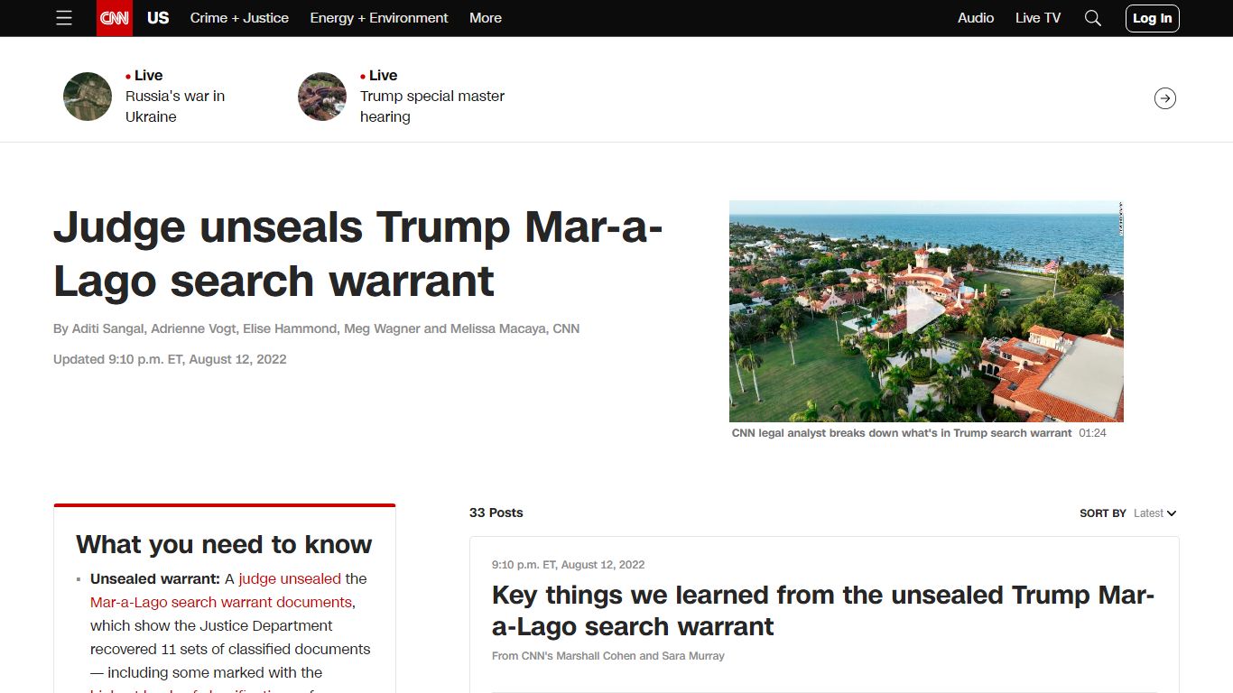Open the search magnifier icon

tap(1093, 18)
